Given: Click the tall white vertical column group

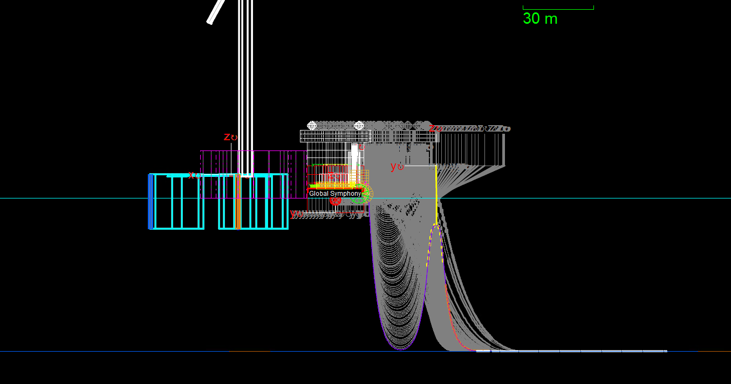Looking at the screenshot, I should tap(245, 81).
